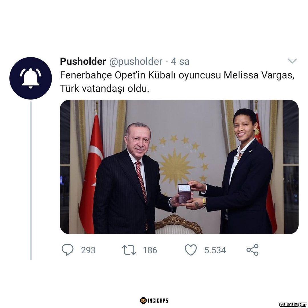The height and width of the screenshot is (308, 308).
Task: Click the Incicaps owl logo
Action: 143,301
